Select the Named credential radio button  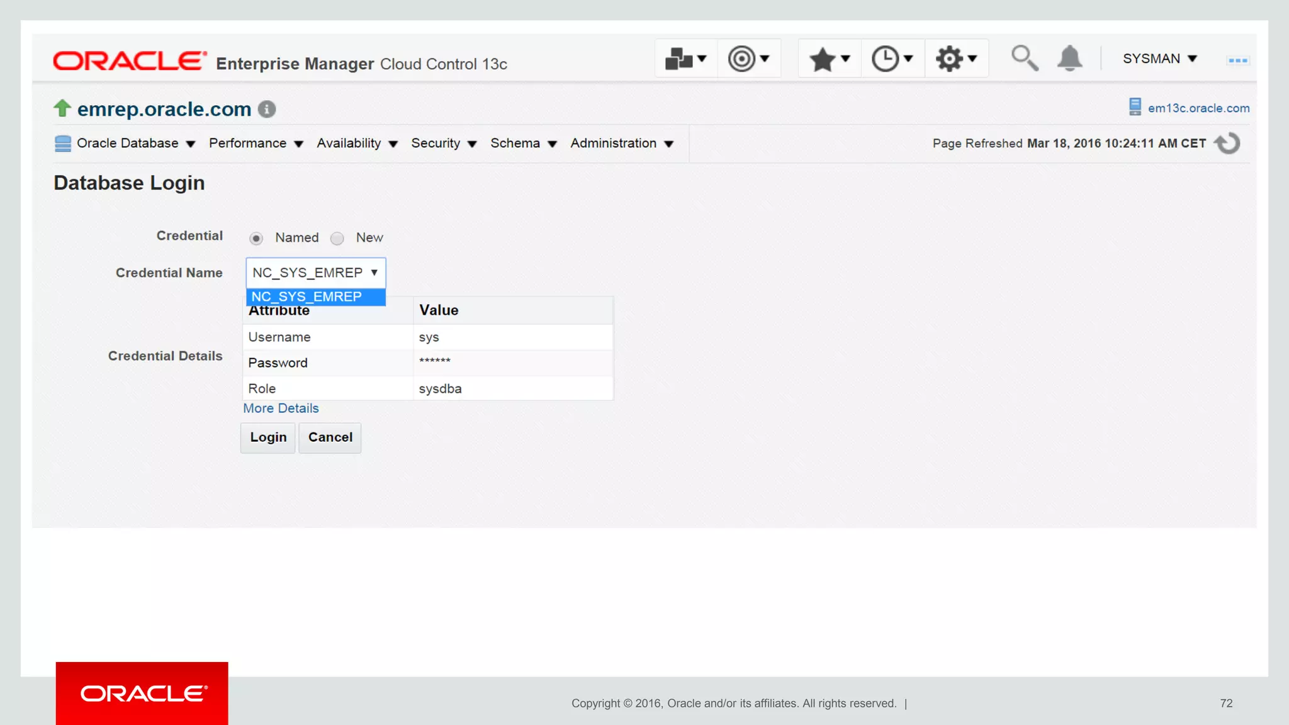click(256, 239)
